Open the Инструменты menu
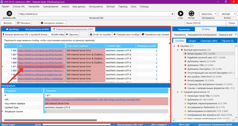The height and width of the screenshot is (126, 238). (96, 7)
